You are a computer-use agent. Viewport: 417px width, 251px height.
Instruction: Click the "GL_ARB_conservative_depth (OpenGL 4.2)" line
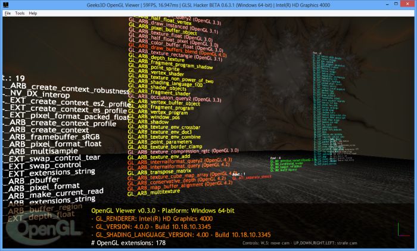pos(176,181)
